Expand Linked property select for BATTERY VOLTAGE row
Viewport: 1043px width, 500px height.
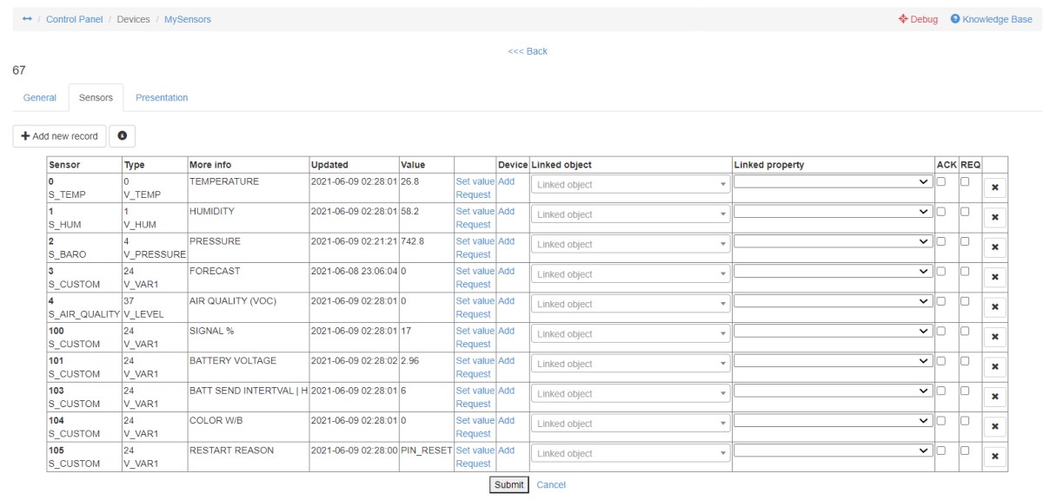tap(834, 361)
